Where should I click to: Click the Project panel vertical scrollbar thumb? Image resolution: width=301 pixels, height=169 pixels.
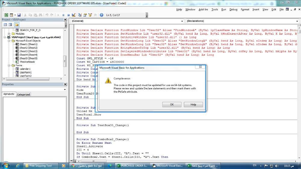point(65,61)
